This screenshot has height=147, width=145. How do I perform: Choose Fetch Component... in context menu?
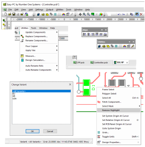click(x=119, y=102)
